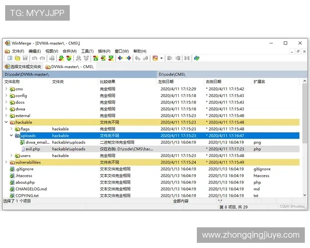The image size is (310, 248).
Task: Click the auto merge toolbar icon
Action: [x=187, y=58]
